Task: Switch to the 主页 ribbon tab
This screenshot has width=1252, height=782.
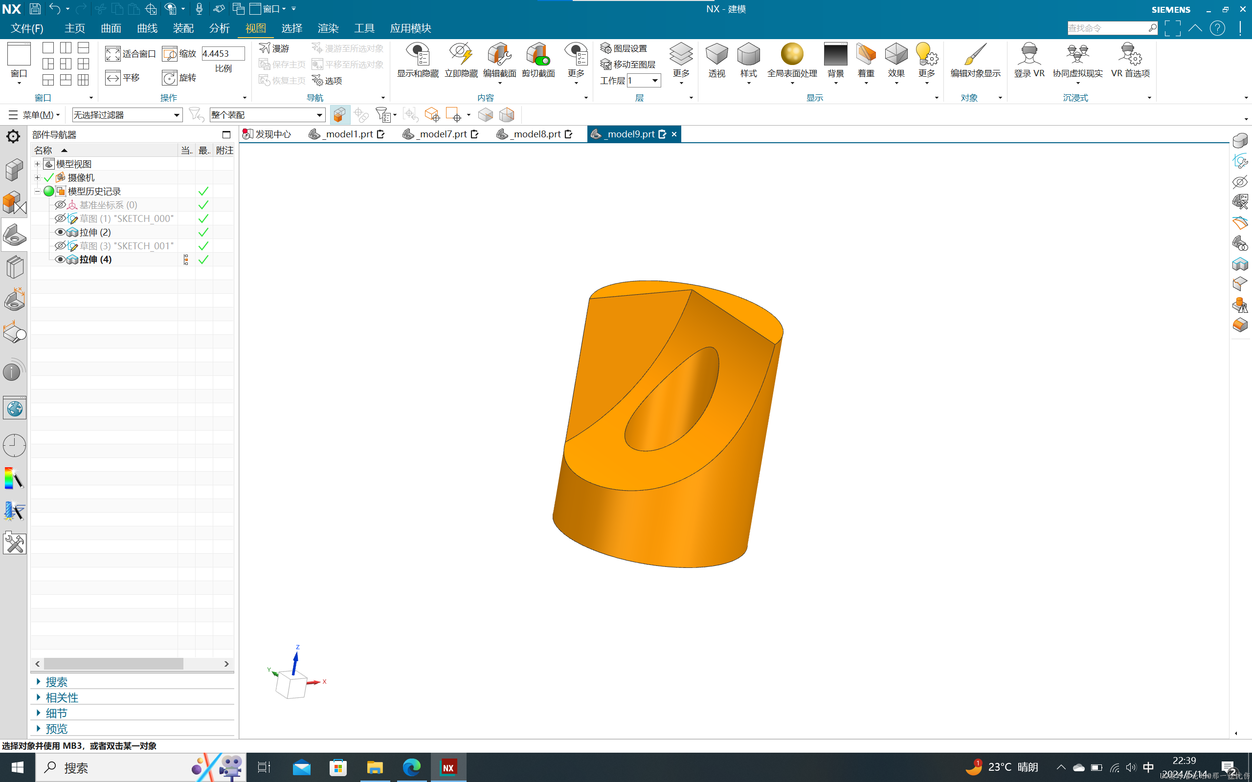Action: 74,28
